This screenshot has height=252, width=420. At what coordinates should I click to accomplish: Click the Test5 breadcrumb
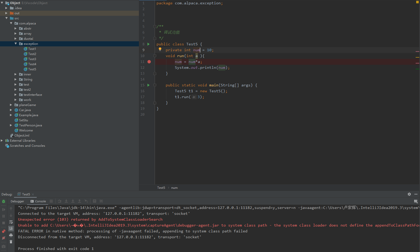[161, 188]
